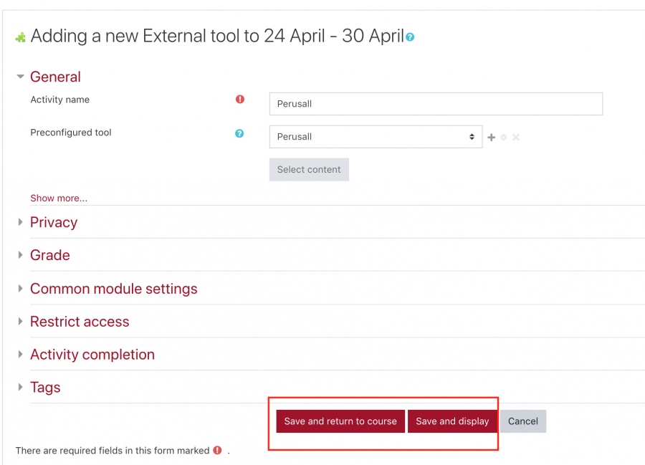This screenshot has width=645, height=465.
Task: Expand the Restrict access section
Action: 80,322
